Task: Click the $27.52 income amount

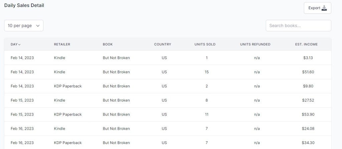Action: [x=308, y=100]
